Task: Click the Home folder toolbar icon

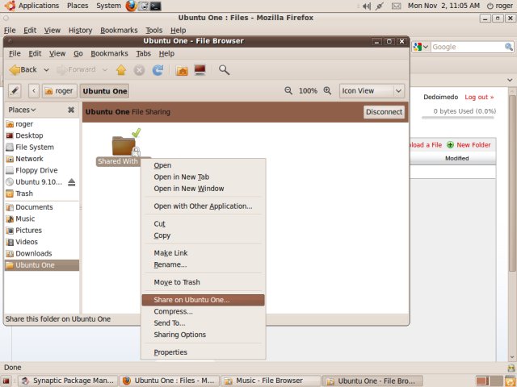Action: click(182, 70)
